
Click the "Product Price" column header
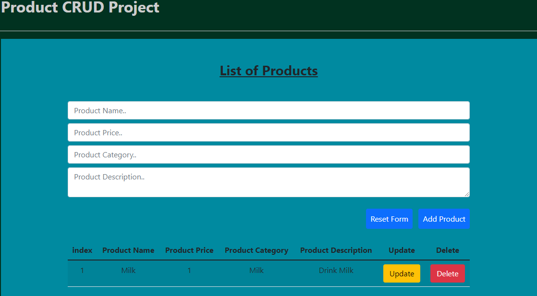[x=189, y=250]
